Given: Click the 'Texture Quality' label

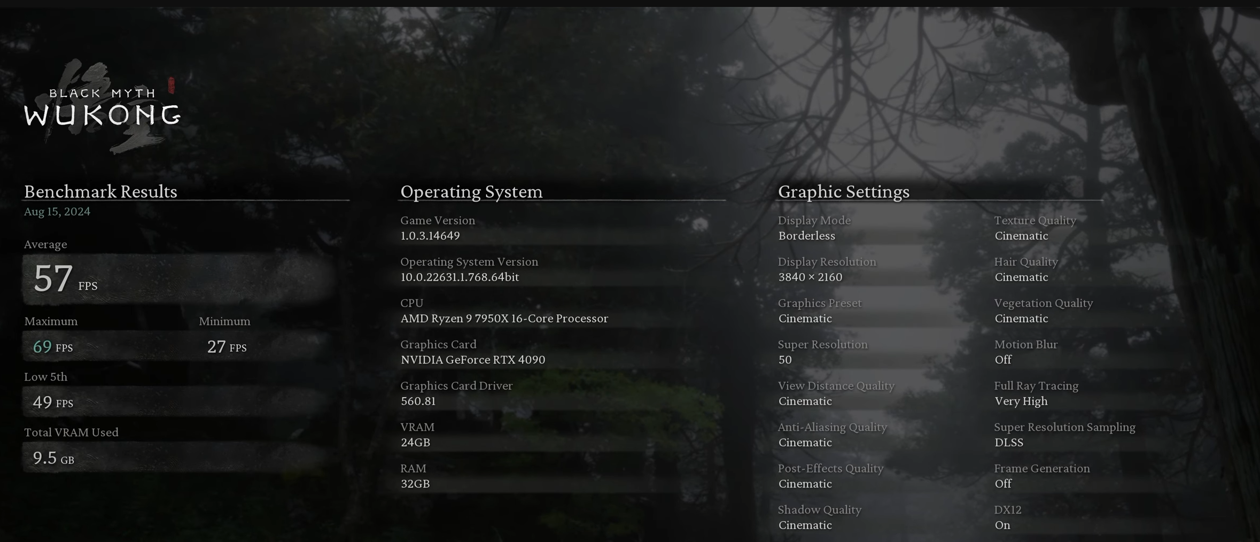Looking at the screenshot, I should click(x=1035, y=220).
